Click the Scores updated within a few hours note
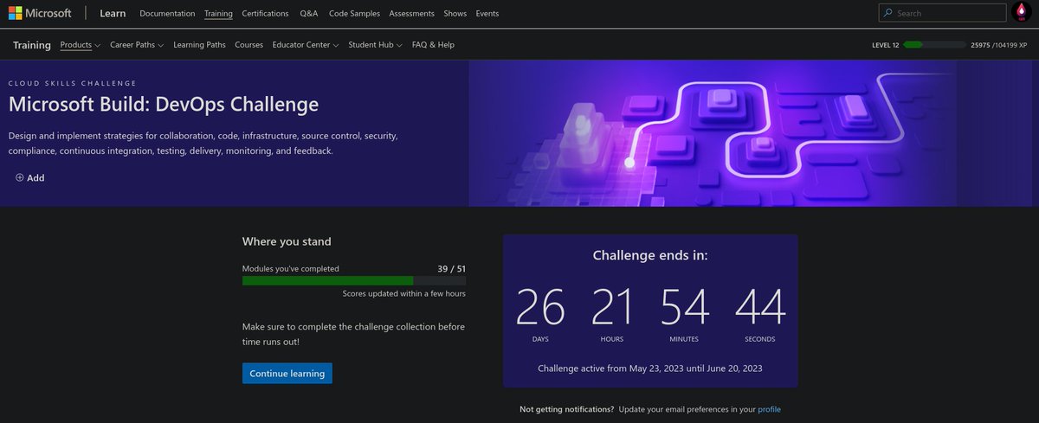The image size is (1039, 423). click(x=404, y=294)
